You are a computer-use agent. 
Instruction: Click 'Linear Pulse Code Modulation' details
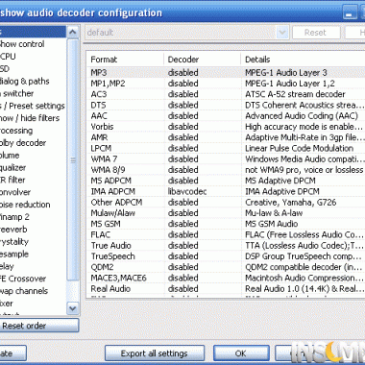pyautogui.click(x=300, y=148)
